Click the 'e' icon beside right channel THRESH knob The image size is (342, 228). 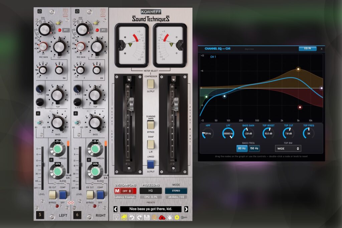click(x=89, y=160)
